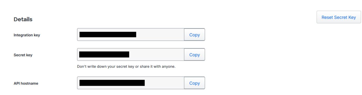The width and height of the screenshot is (362, 95).
Task: Focus the Integration key text field
Action: (131, 35)
